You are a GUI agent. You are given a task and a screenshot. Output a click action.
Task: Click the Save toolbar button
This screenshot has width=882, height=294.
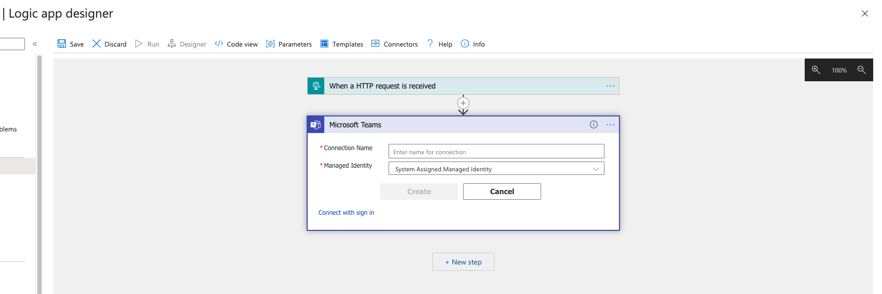71,44
